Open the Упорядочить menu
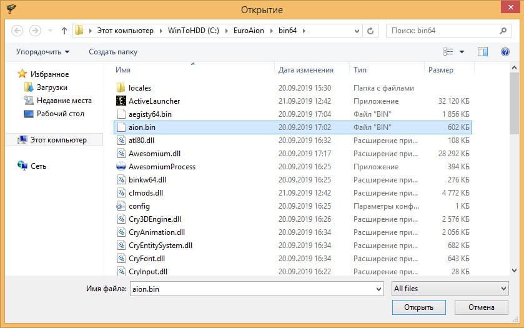The width and height of the screenshot is (524, 328). (42, 52)
